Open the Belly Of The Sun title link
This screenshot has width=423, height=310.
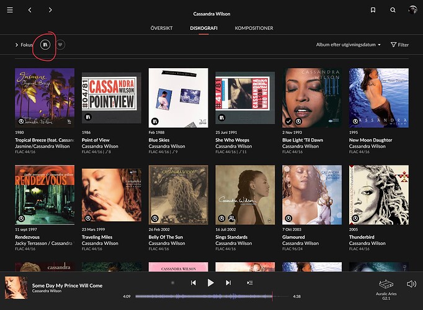point(166,237)
